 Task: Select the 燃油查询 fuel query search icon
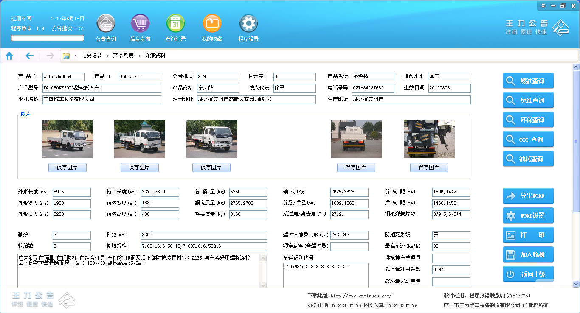pos(511,81)
